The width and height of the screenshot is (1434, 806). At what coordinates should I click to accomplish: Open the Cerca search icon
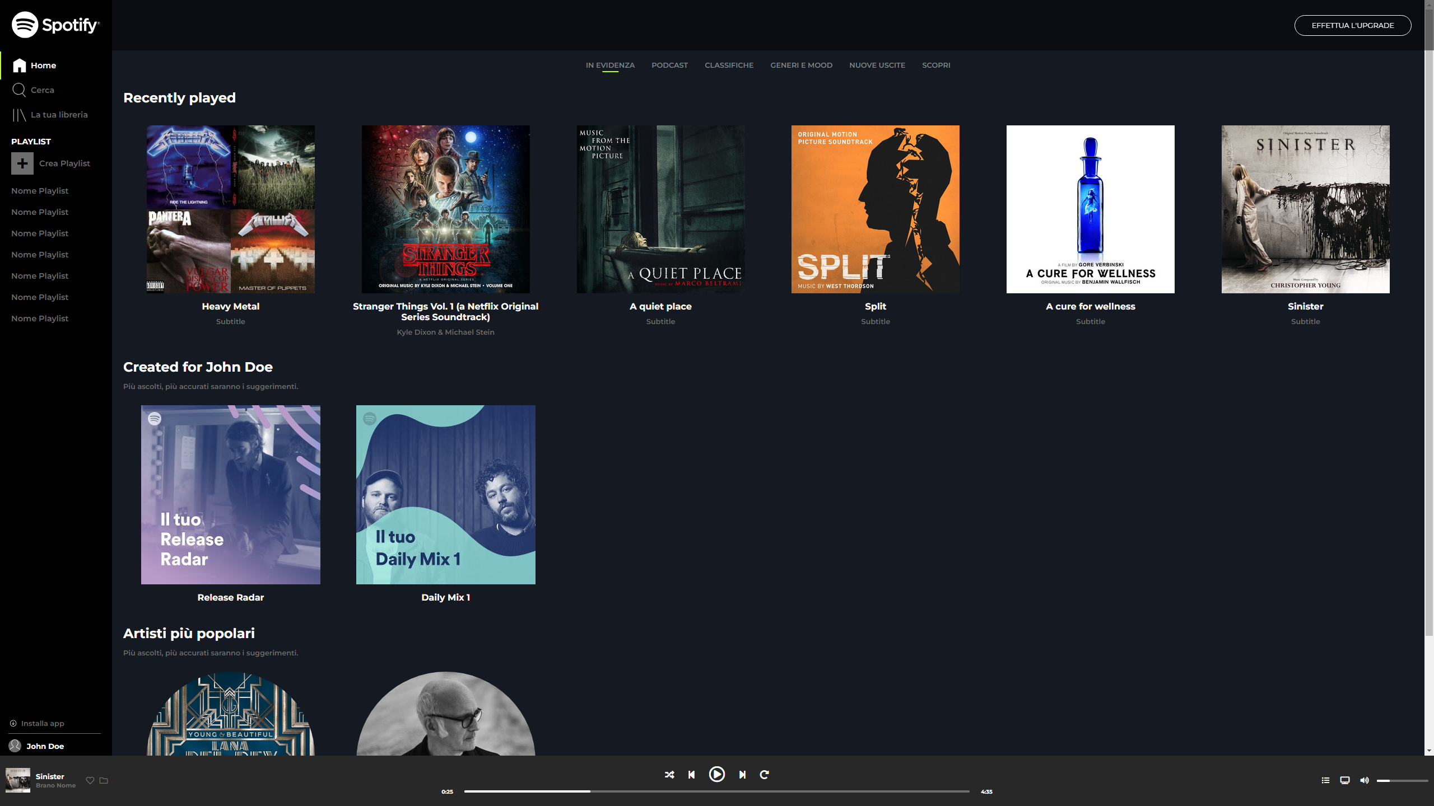pyautogui.click(x=19, y=90)
